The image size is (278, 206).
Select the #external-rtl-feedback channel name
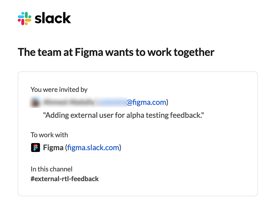(64, 179)
